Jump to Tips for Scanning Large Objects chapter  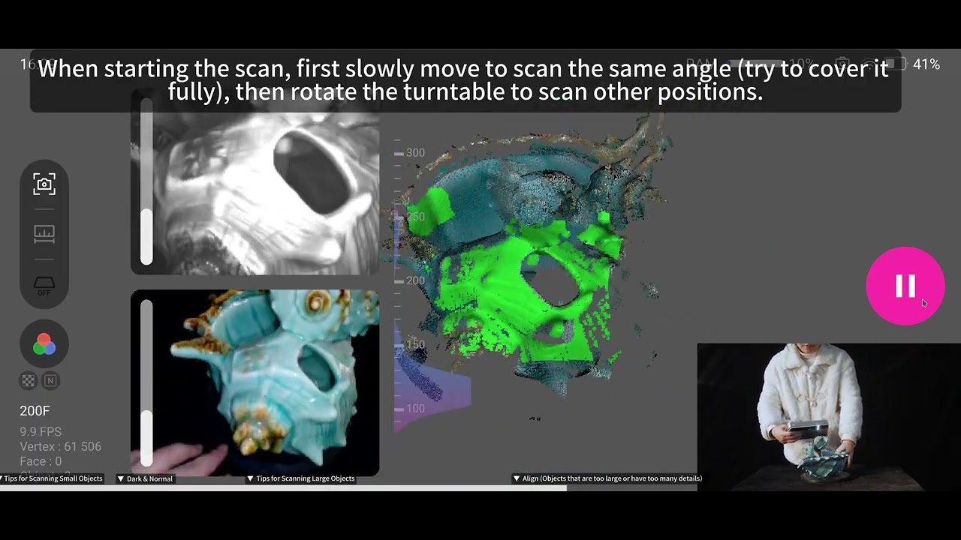(301, 478)
